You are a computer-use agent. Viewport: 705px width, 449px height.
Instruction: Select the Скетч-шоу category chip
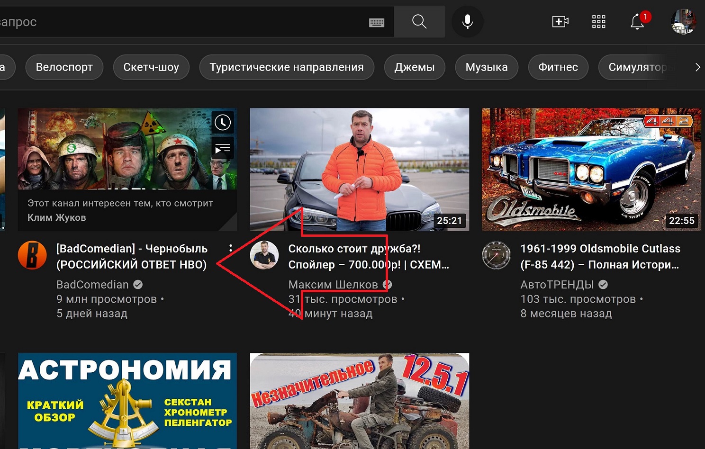click(x=151, y=67)
